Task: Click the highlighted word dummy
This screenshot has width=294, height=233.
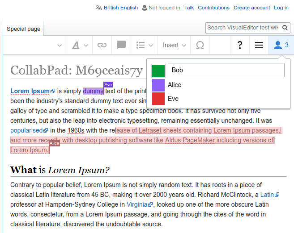Action: (93, 91)
